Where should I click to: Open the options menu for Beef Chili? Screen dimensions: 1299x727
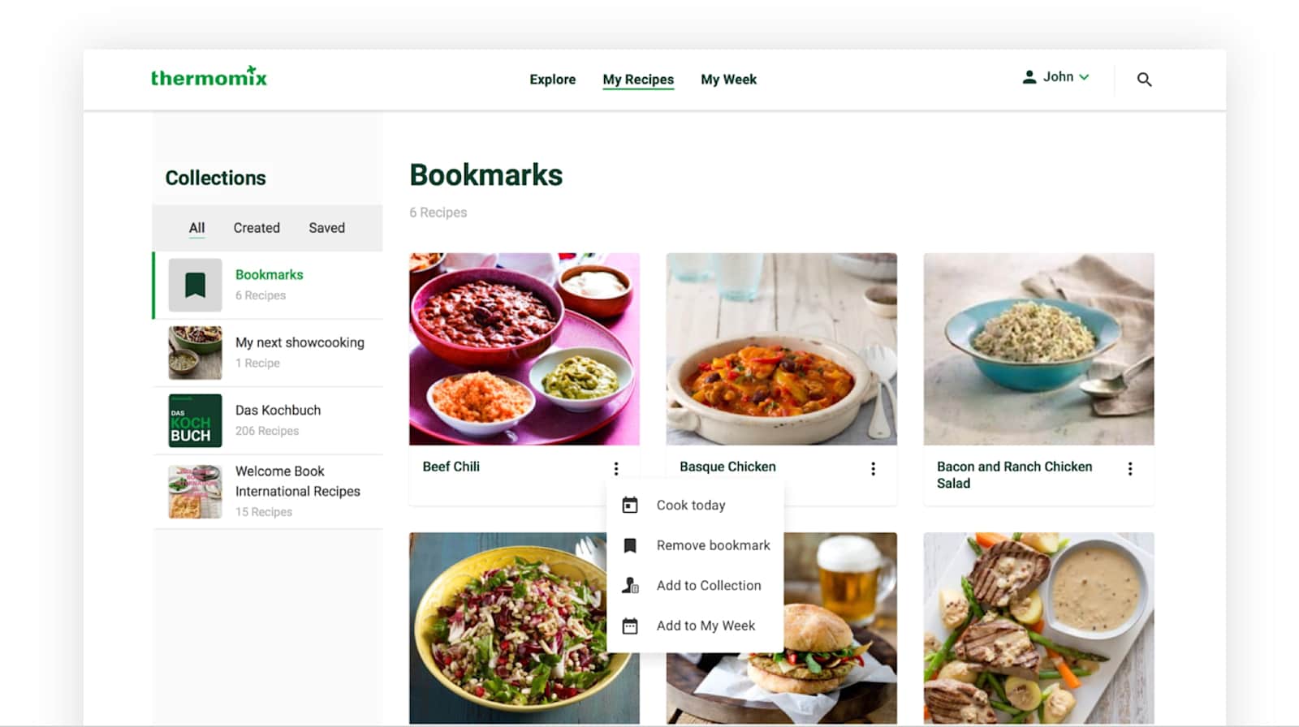tap(616, 468)
